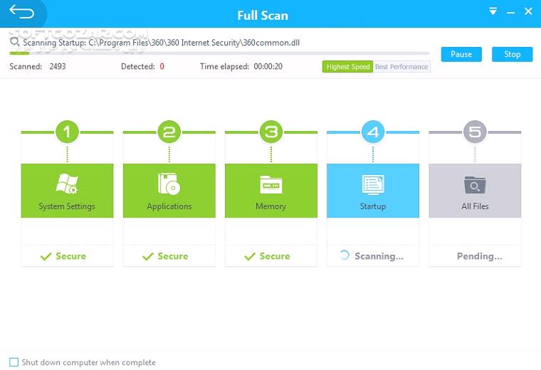Viewport: 541px width, 370px height.
Task: Enable shut down computer when complete
Action: (14, 362)
